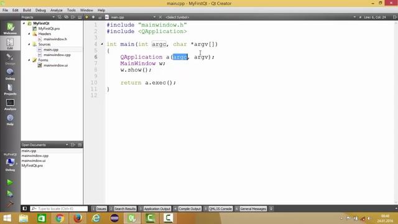Open the Projects mode in sidebar
This screenshot has width=398, height=224.
(x=10, y=89)
